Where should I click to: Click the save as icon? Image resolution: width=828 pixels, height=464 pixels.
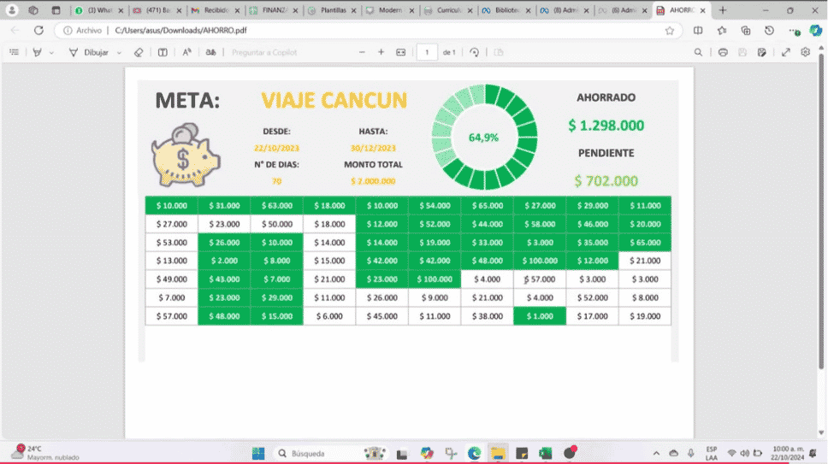click(x=761, y=52)
